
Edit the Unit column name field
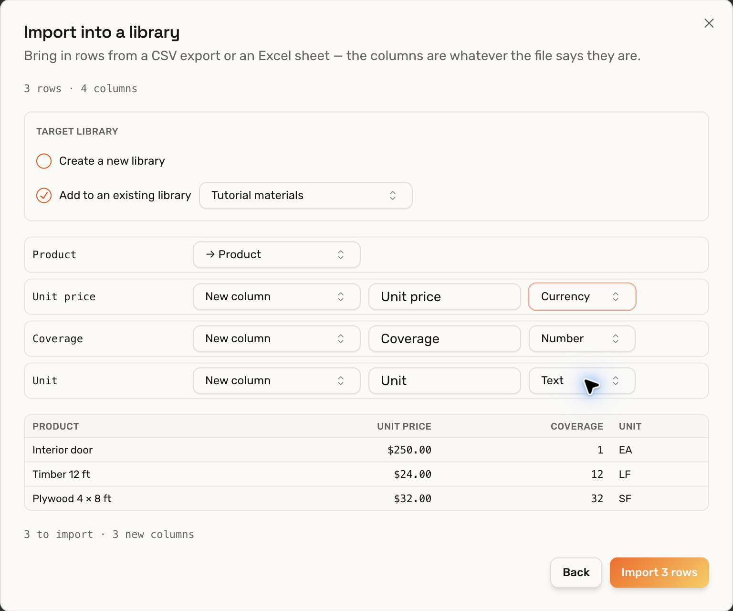click(x=444, y=380)
